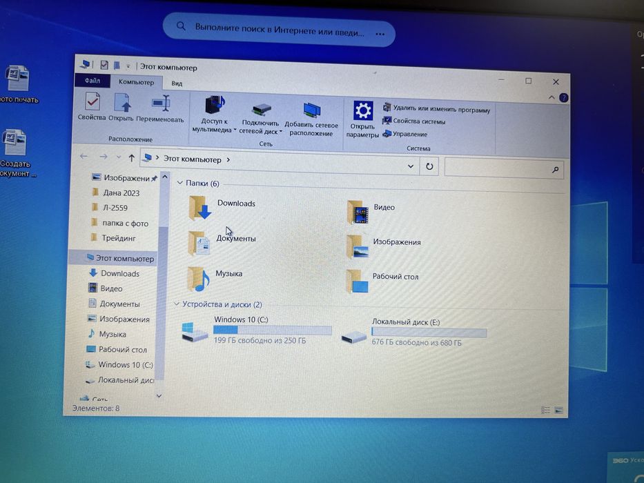Collapse the ribbon with chevron arrow

[x=552, y=97]
